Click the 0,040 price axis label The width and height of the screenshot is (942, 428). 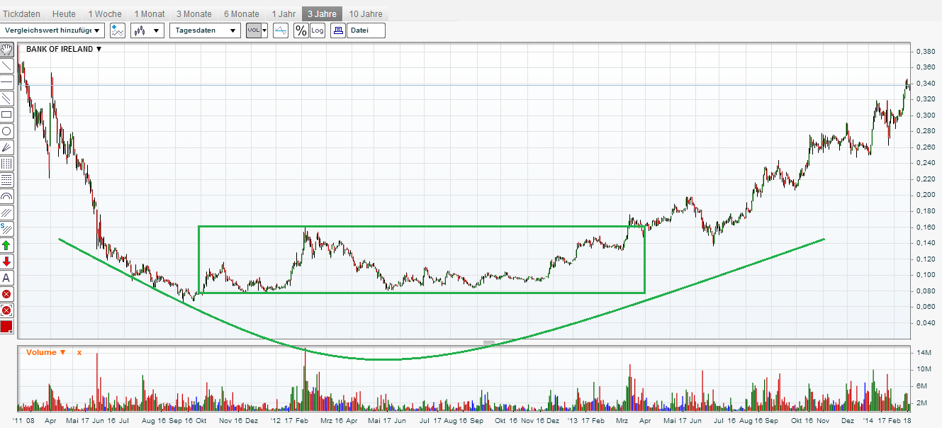tap(925, 322)
